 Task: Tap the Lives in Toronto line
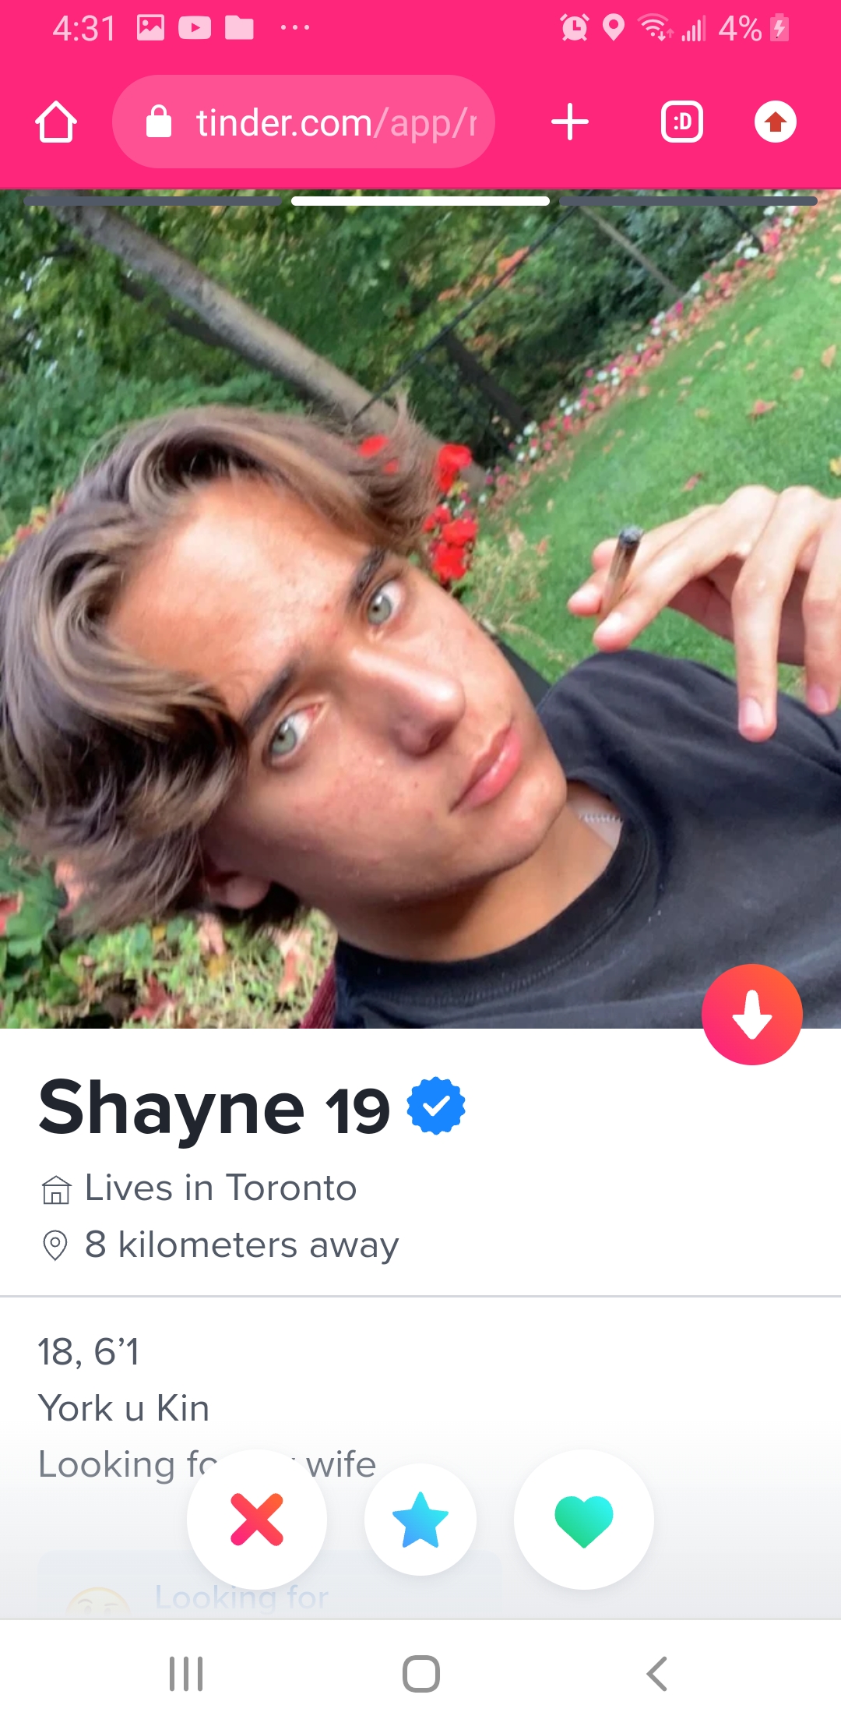pyautogui.click(x=199, y=1188)
